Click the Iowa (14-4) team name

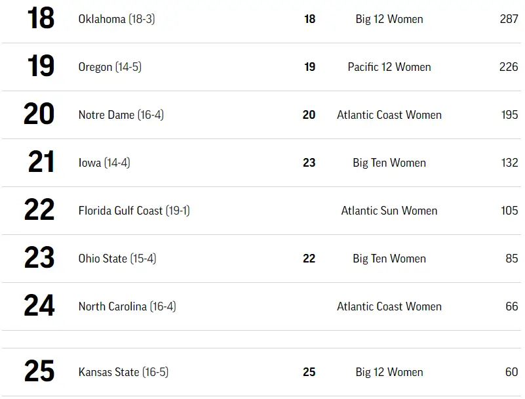click(x=104, y=163)
